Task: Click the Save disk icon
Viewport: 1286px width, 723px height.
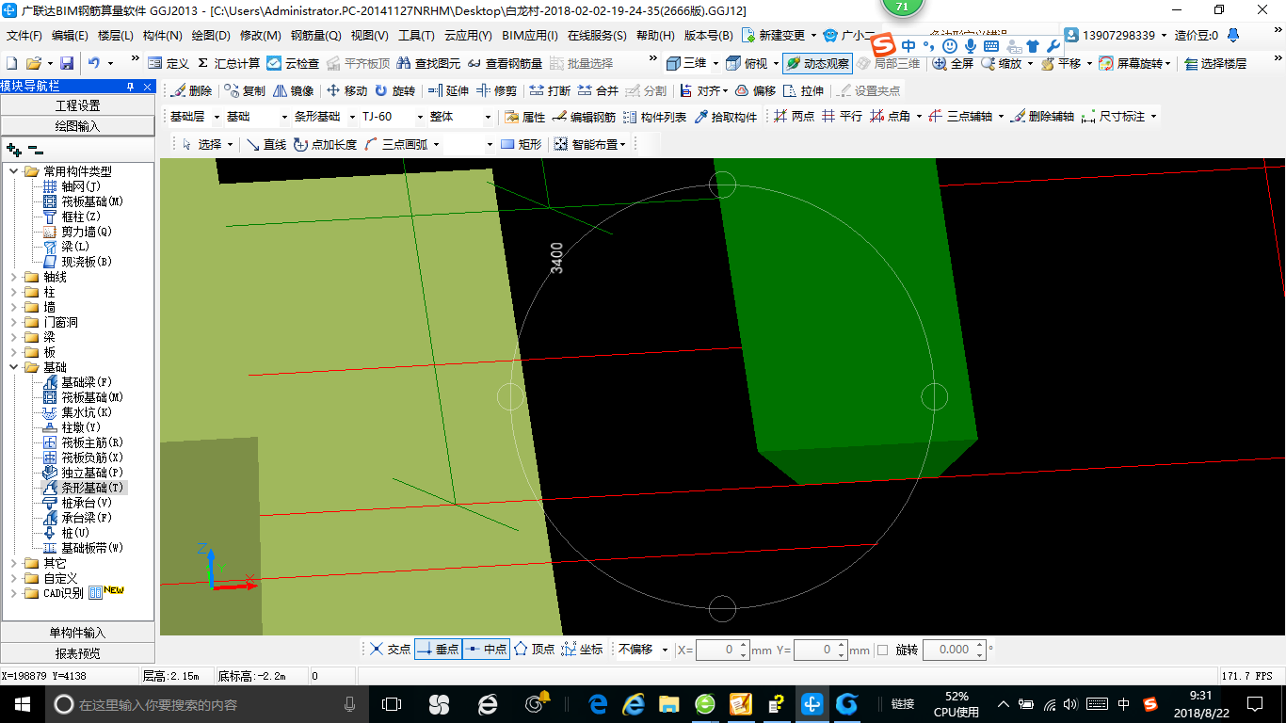Action: pyautogui.click(x=67, y=63)
